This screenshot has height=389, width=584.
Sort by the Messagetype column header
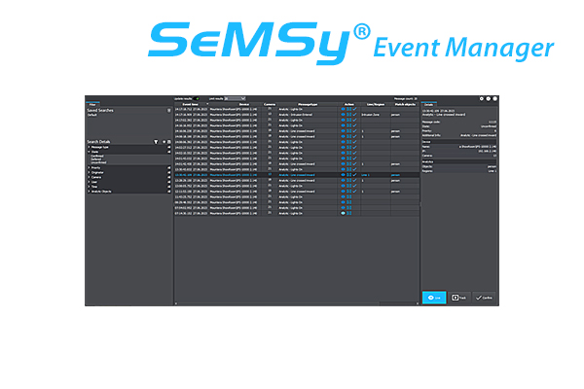308,105
